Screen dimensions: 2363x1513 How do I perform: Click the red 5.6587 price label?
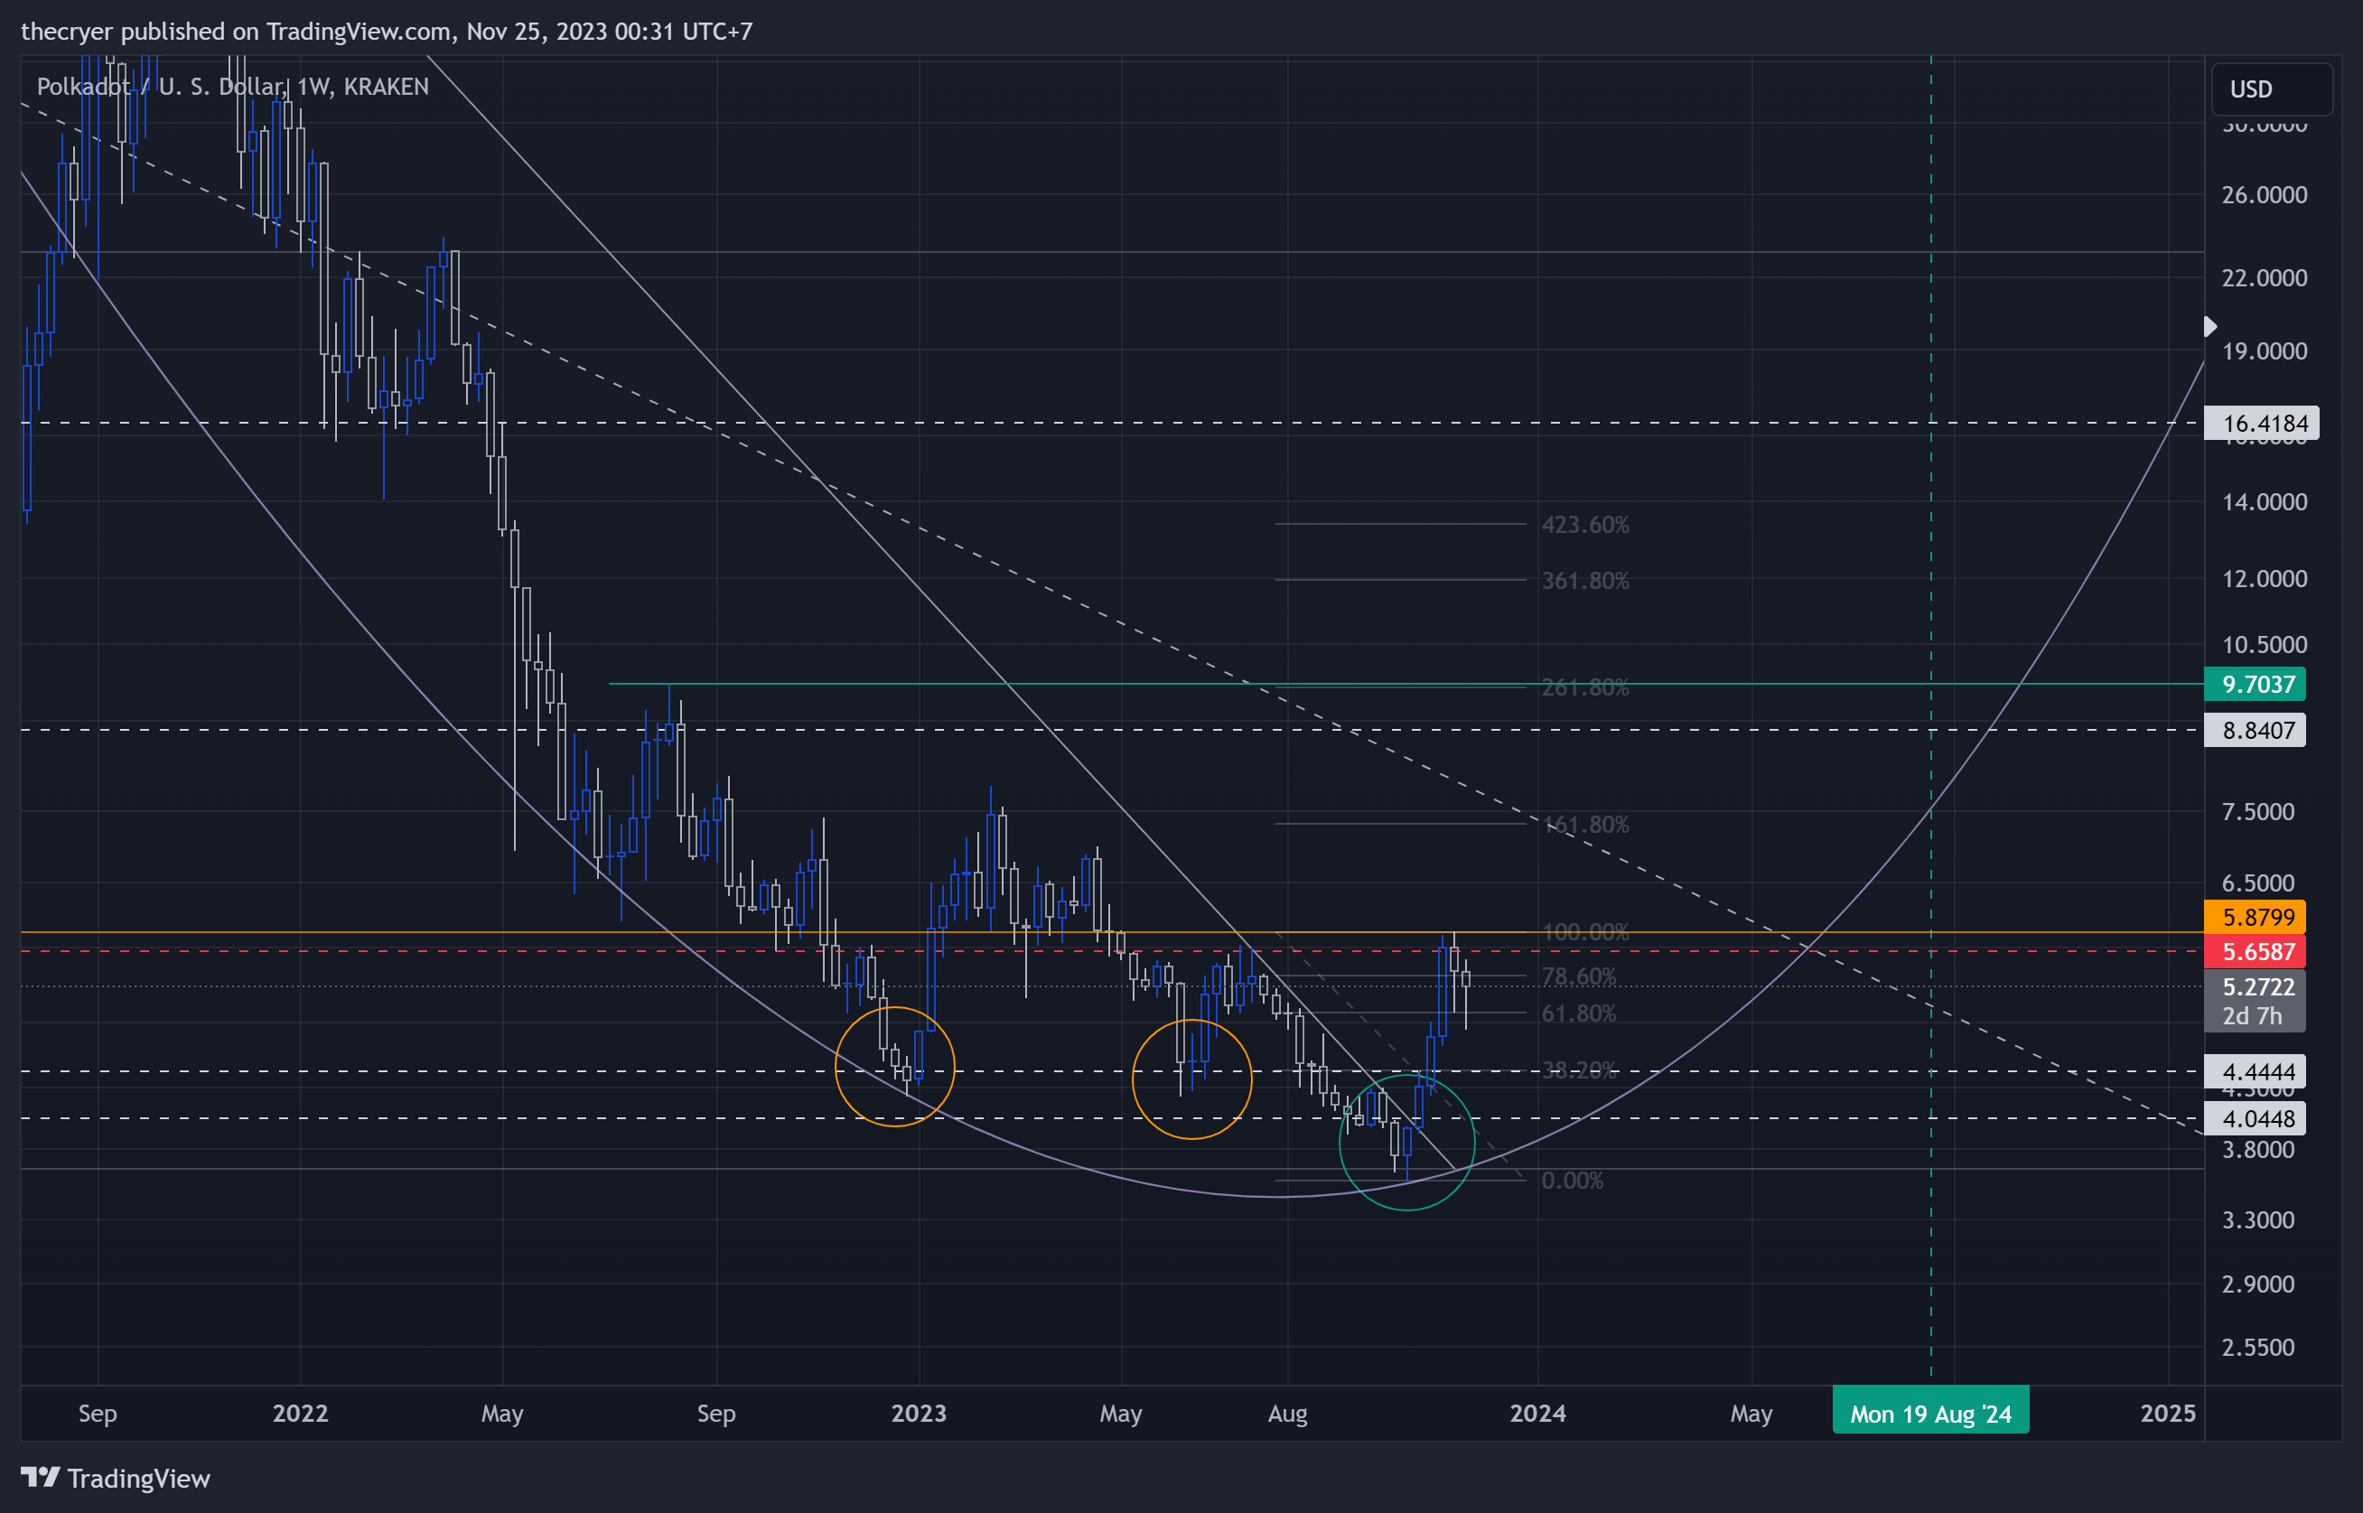click(x=2254, y=951)
